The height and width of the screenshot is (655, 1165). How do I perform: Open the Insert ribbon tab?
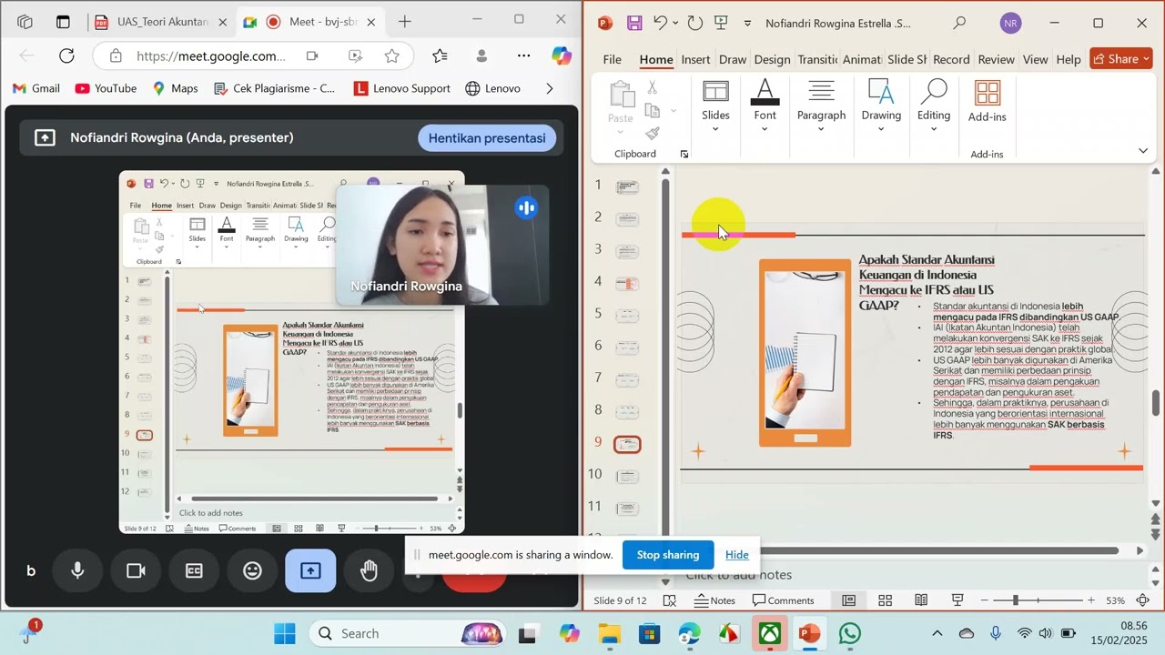(x=695, y=59)
